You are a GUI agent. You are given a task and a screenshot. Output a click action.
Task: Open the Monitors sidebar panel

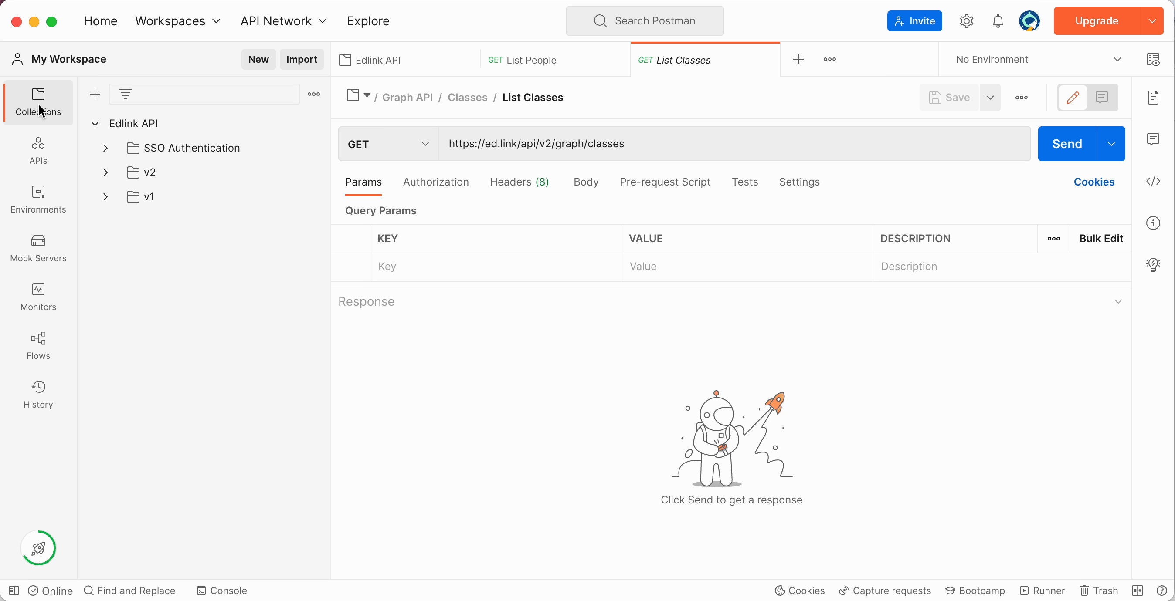(x=38, y=297)
